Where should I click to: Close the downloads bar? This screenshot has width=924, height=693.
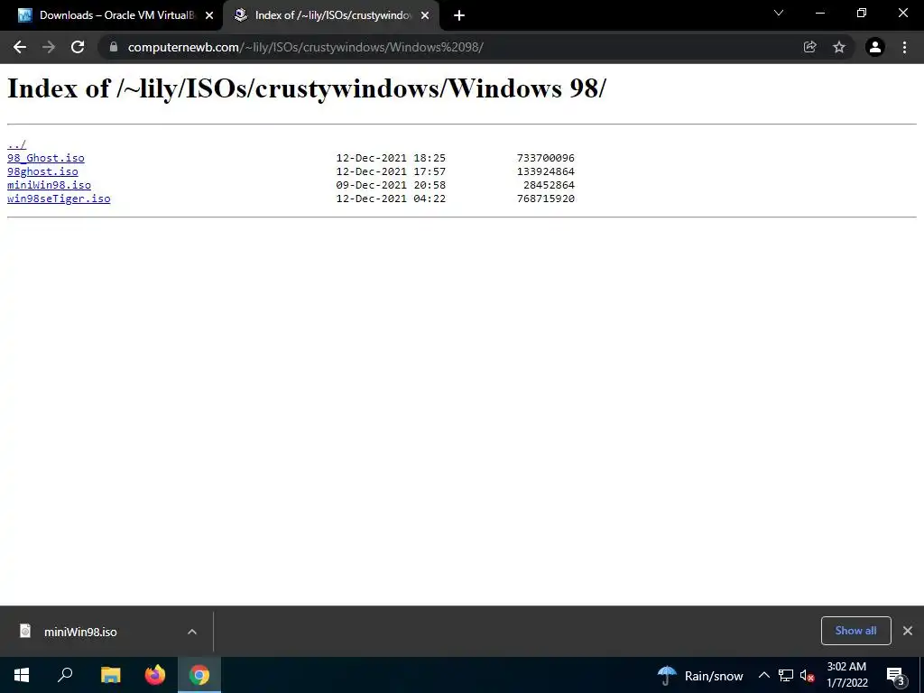(x=908, y=631)
